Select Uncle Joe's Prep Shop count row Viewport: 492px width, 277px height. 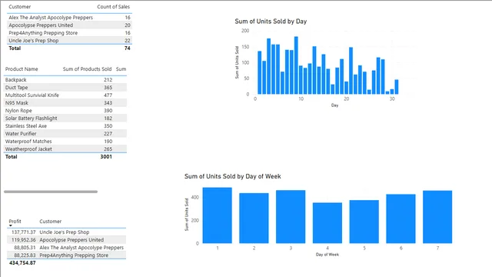(x=69, y=41)
